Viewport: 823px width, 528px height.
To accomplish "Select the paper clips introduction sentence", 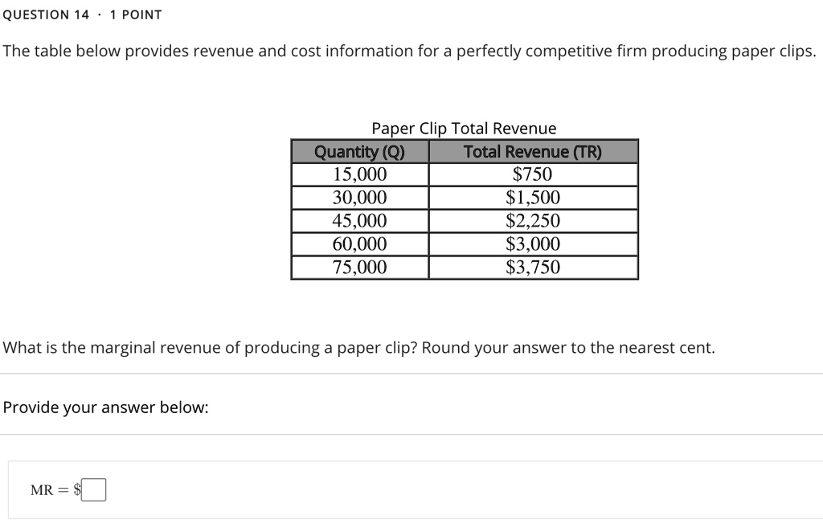I will pyautogui.click(x=408, y=51).
